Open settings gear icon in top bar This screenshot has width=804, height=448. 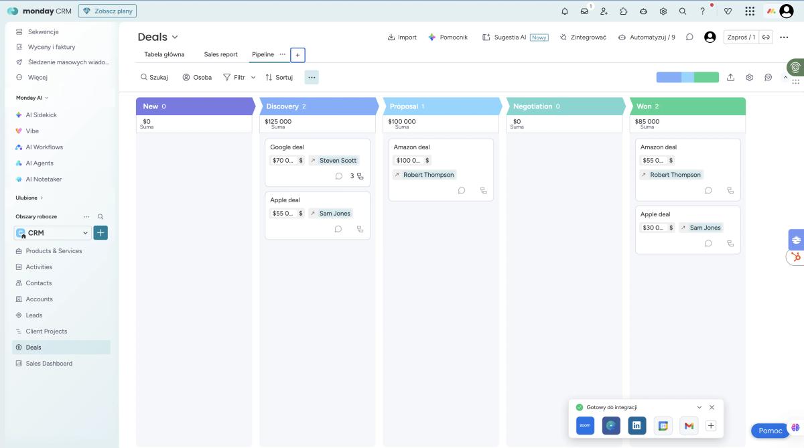(x=663, y=11)
